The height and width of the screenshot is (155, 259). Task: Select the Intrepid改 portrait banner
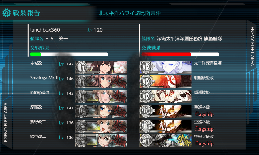(x=101, y=97)
